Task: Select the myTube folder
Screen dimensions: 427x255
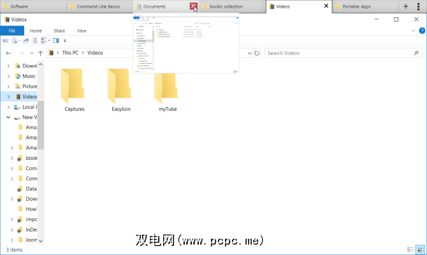Action: click(168, 91)
